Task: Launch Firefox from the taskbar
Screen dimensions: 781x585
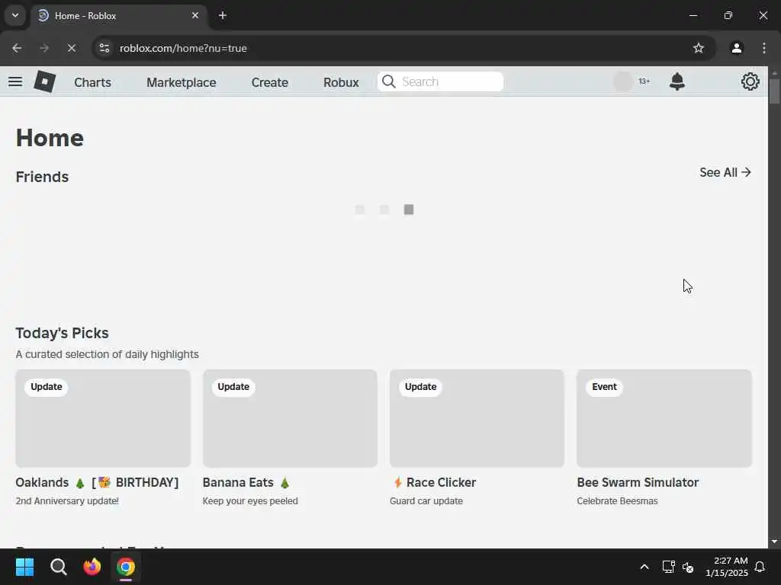Action: pyautogui.click(x=92, y=567)
